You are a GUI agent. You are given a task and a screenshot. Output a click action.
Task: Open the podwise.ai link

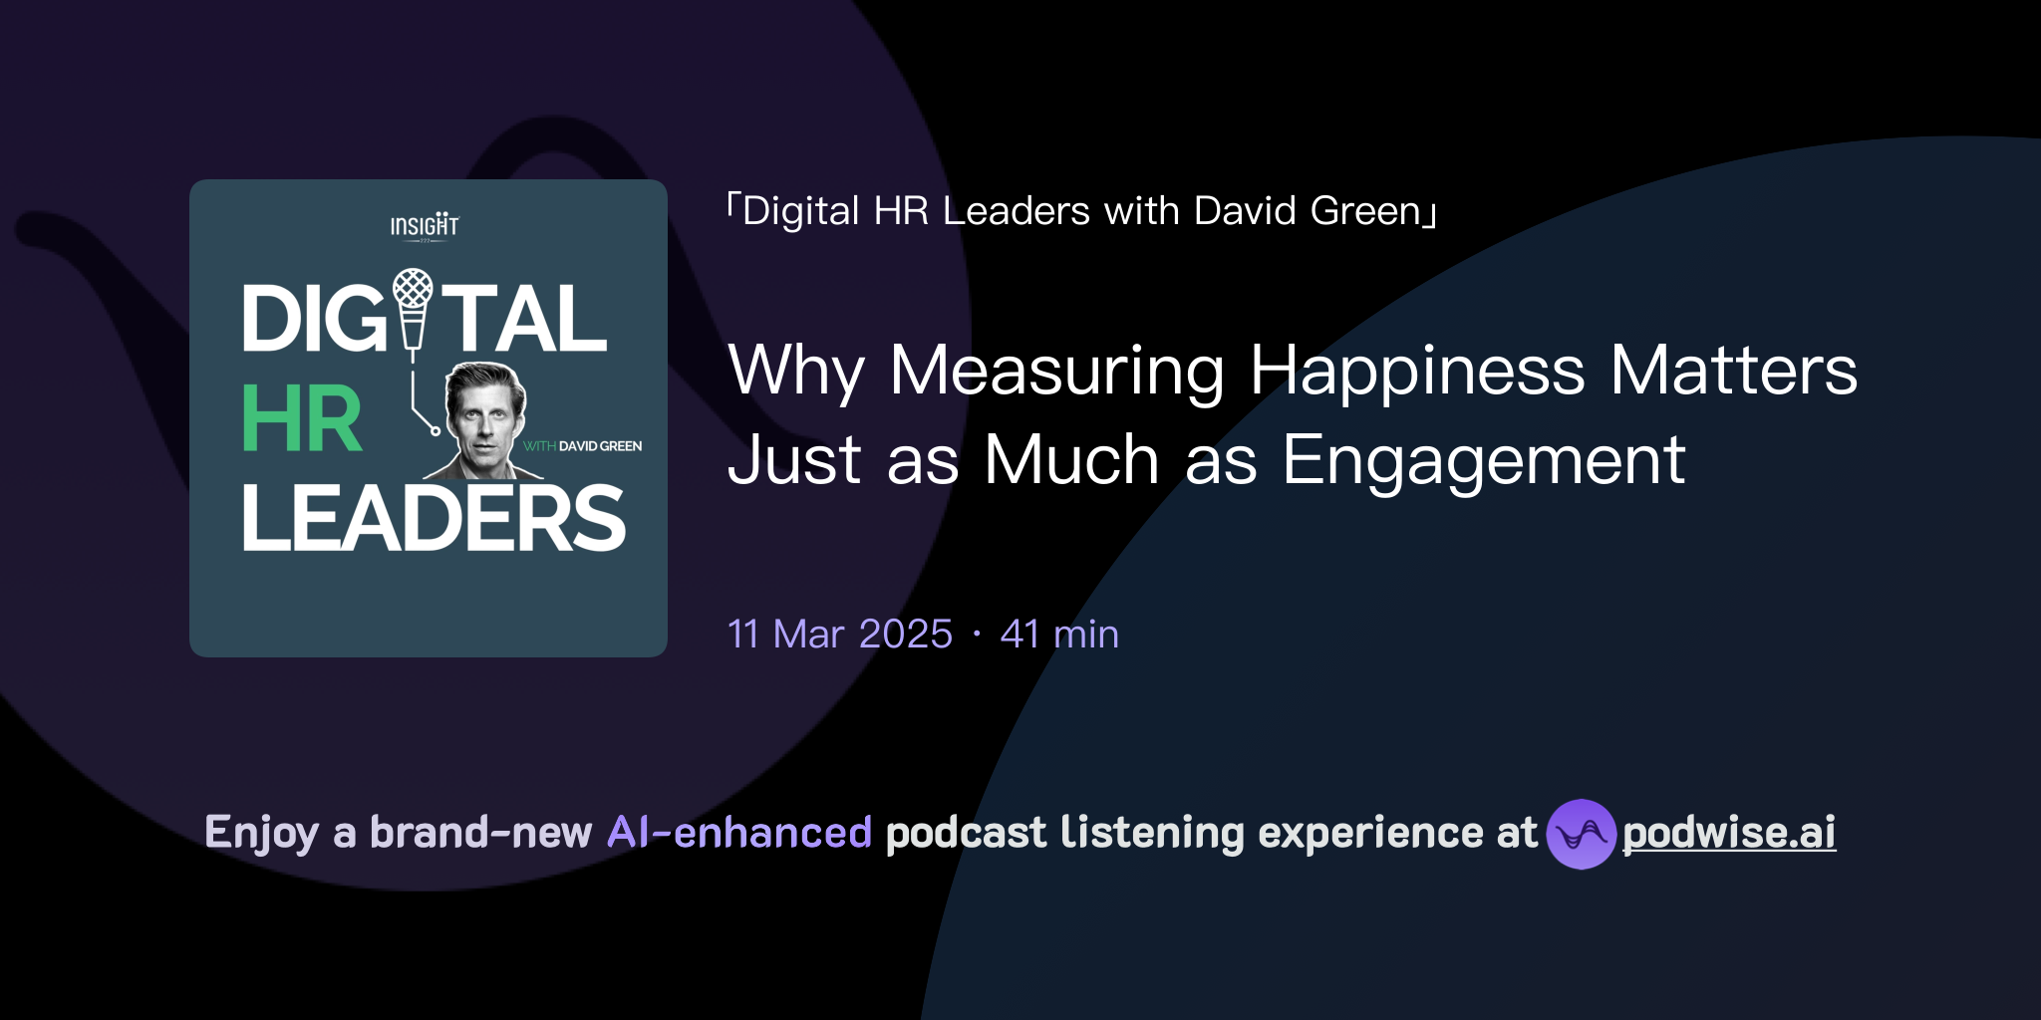pos(1727,835)
